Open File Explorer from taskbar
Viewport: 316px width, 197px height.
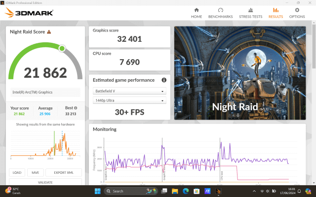click(175, 191)
